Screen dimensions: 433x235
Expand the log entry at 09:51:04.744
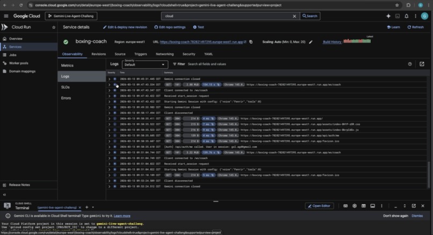110,153
